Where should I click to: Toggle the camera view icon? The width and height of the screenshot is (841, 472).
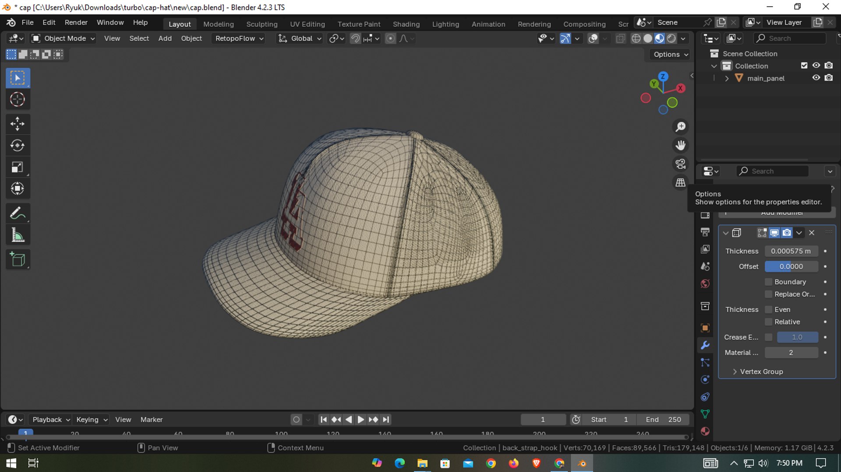tap(680, 164)
